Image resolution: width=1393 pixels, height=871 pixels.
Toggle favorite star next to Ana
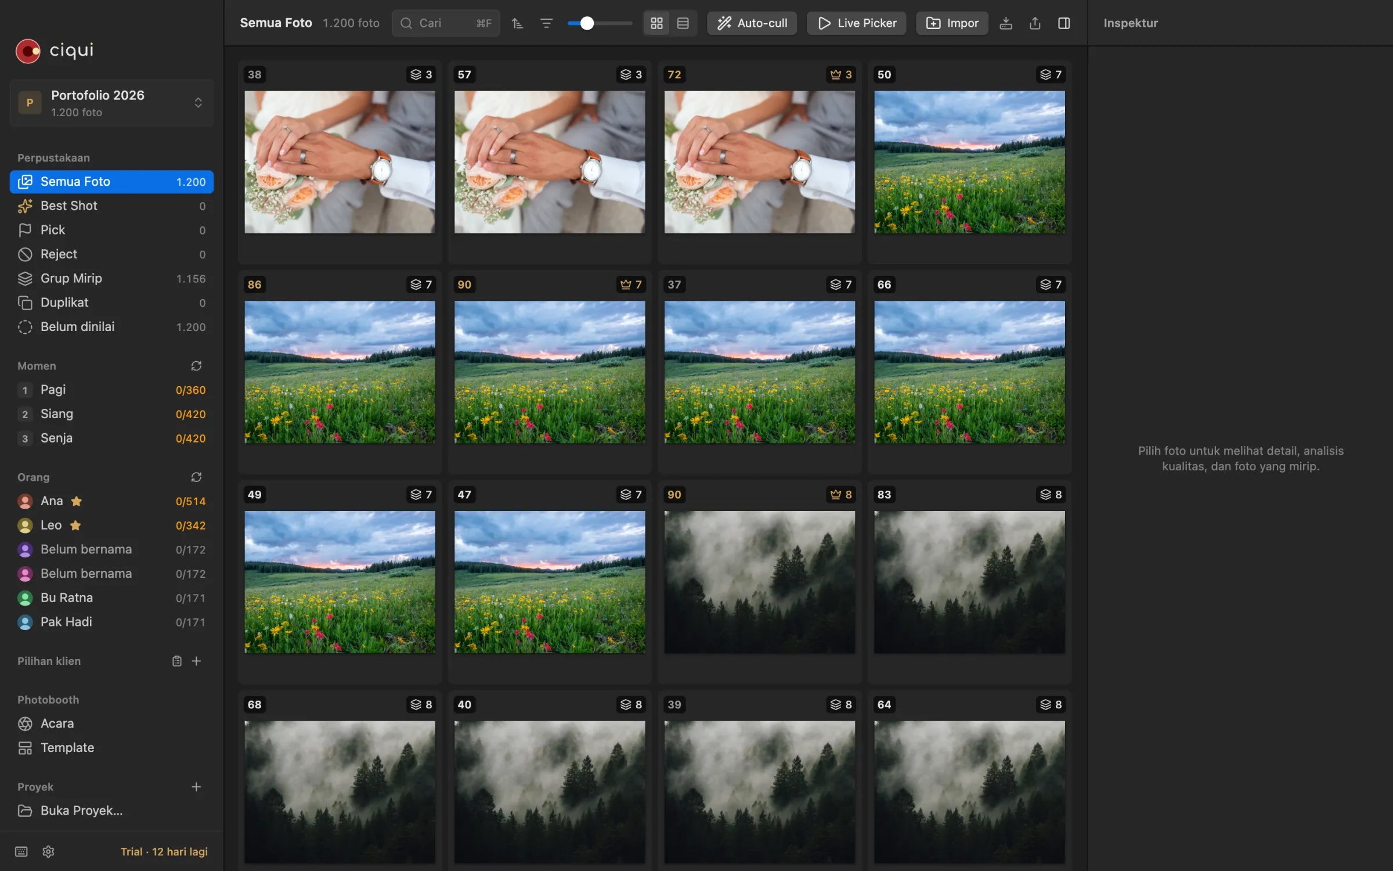(76, 501)
